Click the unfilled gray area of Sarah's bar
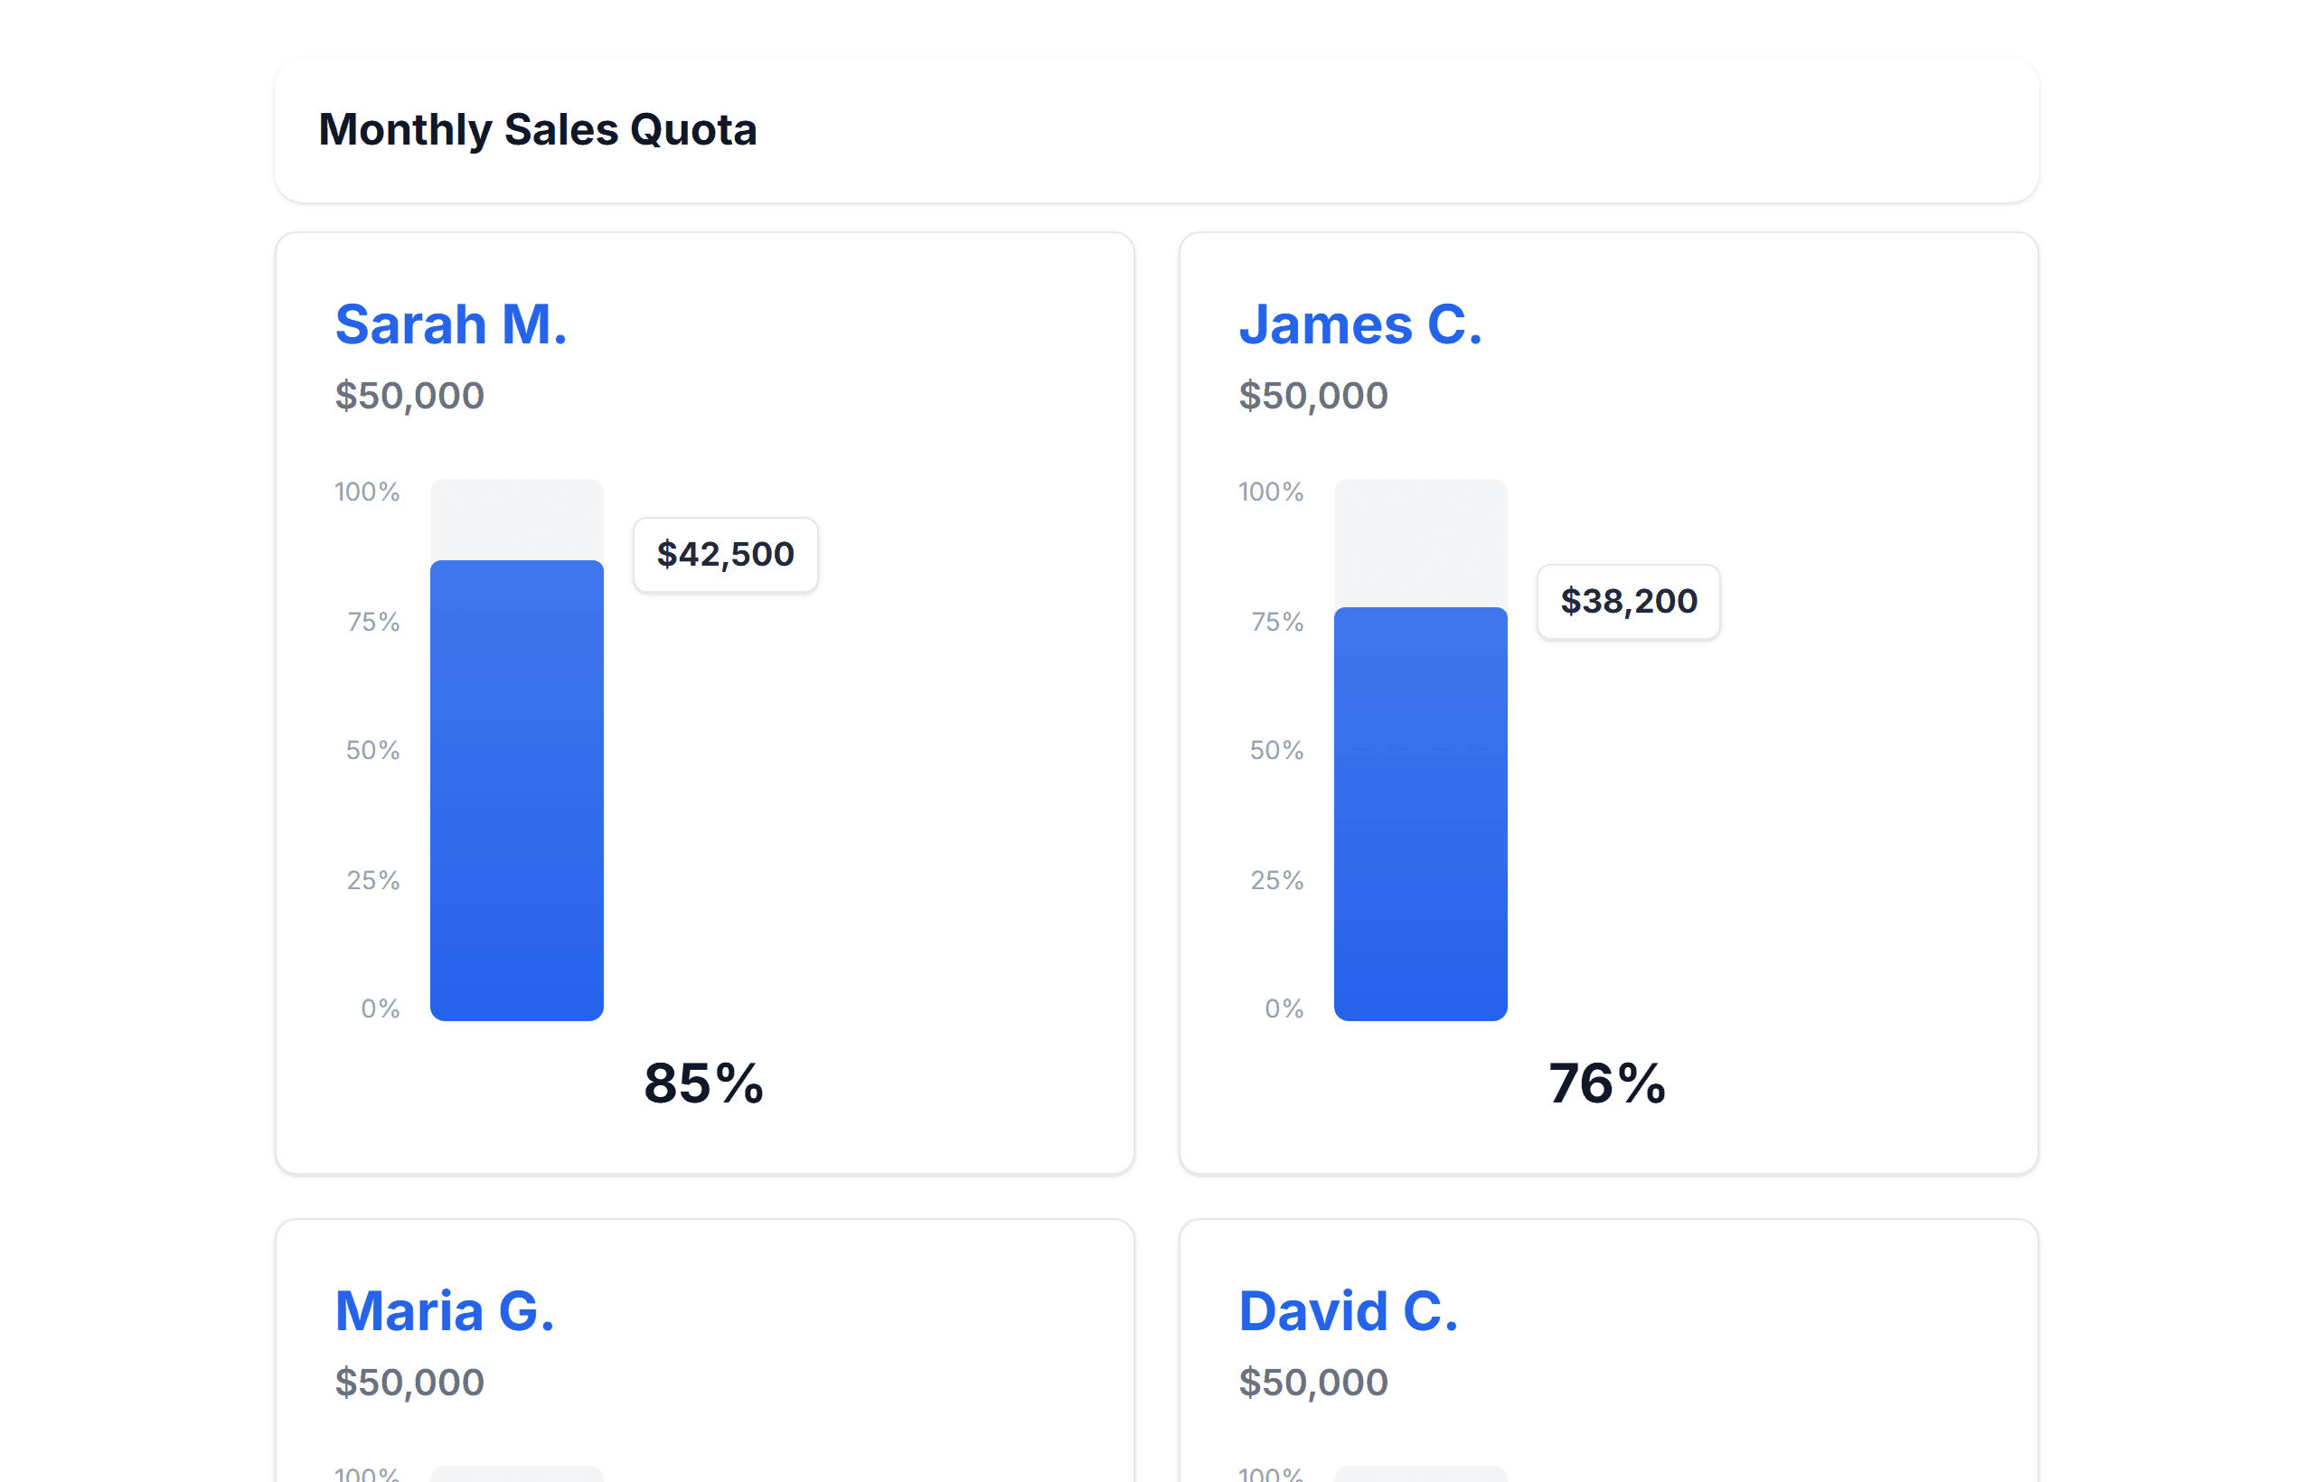Viewport: 2314px width, 1482px height. [517, 520]
